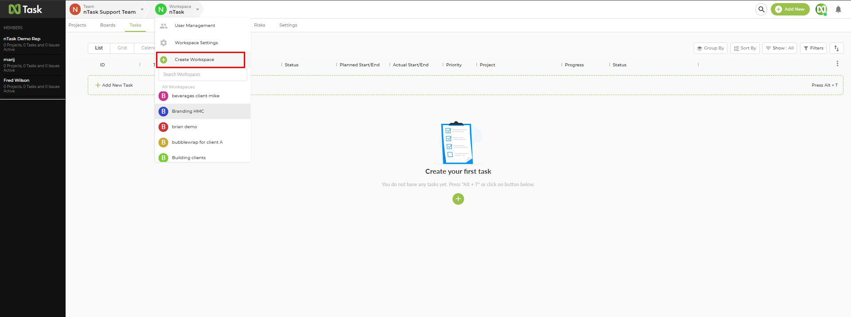851x317 pixels.
Task: Click the nTask workspace avatar
Action: pyautogui.click(x=161, y=9)
